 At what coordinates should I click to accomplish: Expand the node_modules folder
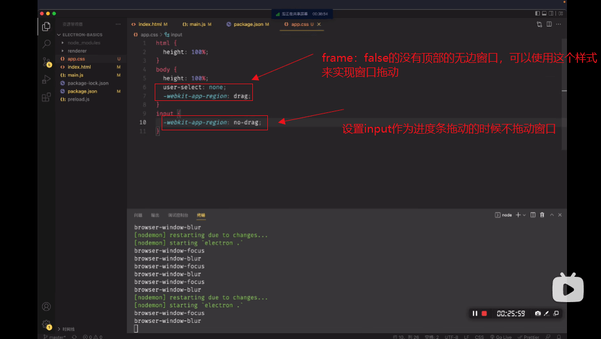click(84, 43)
